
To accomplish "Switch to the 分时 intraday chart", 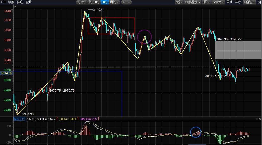I will click(x=81, y=2).
